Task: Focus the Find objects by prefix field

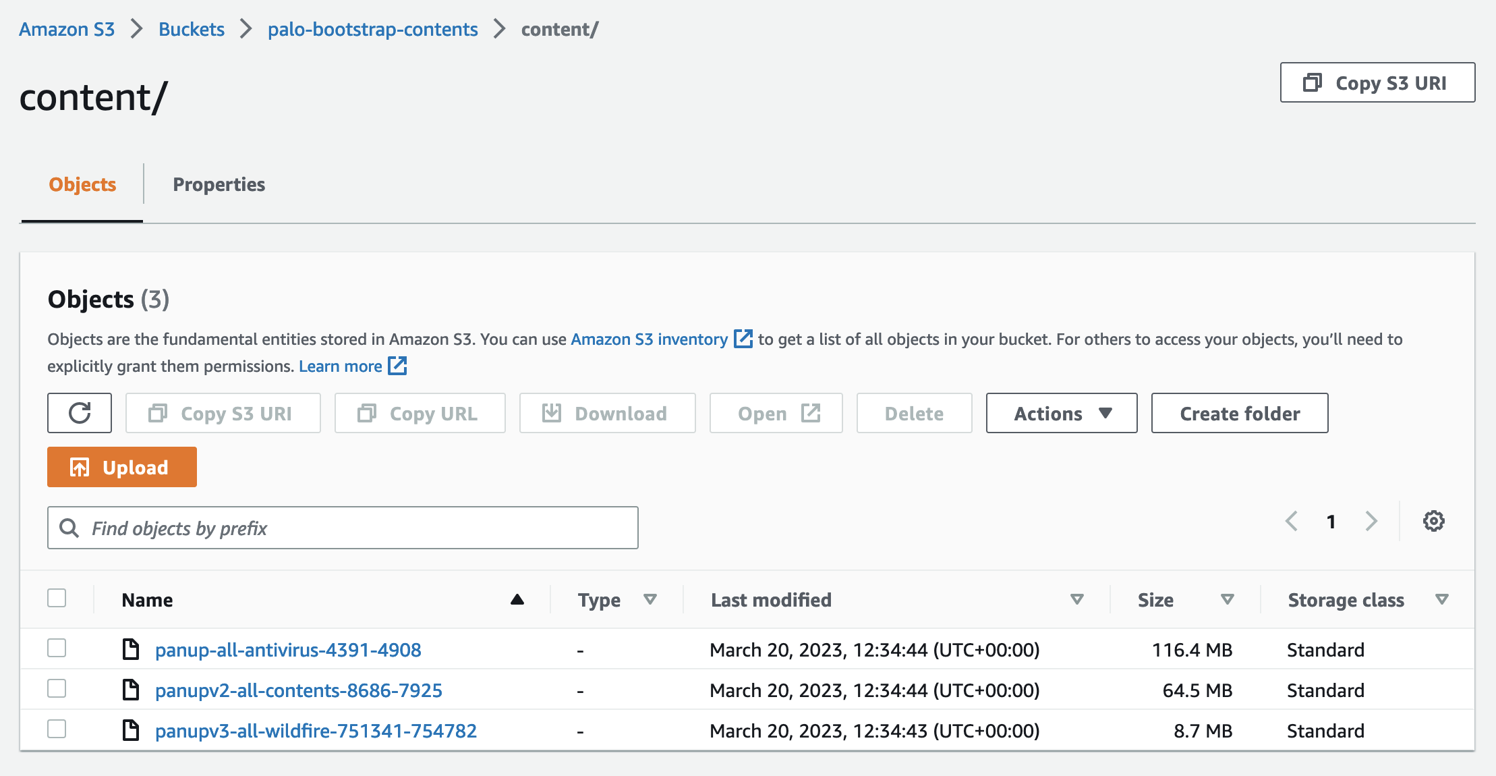Action: coord(343,528)
